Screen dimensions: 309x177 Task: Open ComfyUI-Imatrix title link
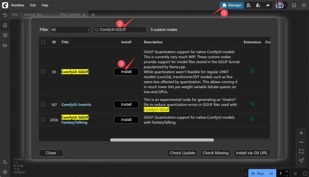pyautogui.click(x=76, y=105)
